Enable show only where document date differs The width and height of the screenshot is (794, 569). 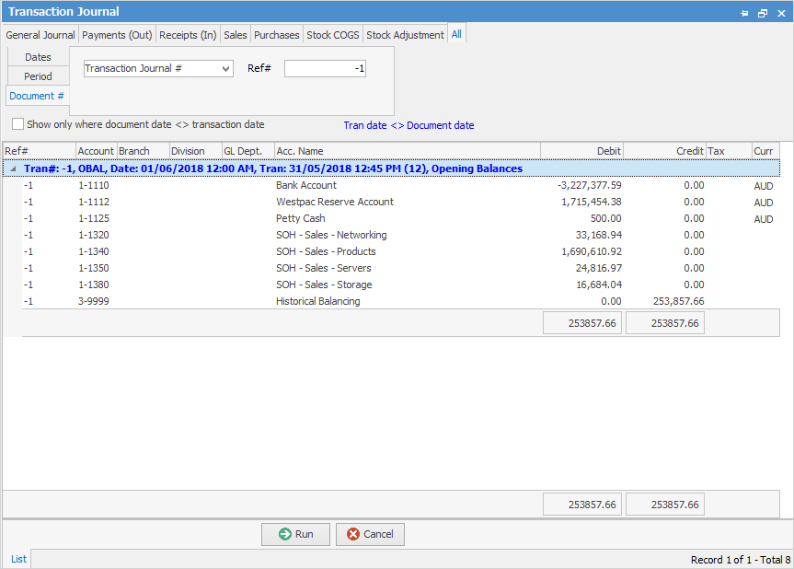[x=18, y=124]
